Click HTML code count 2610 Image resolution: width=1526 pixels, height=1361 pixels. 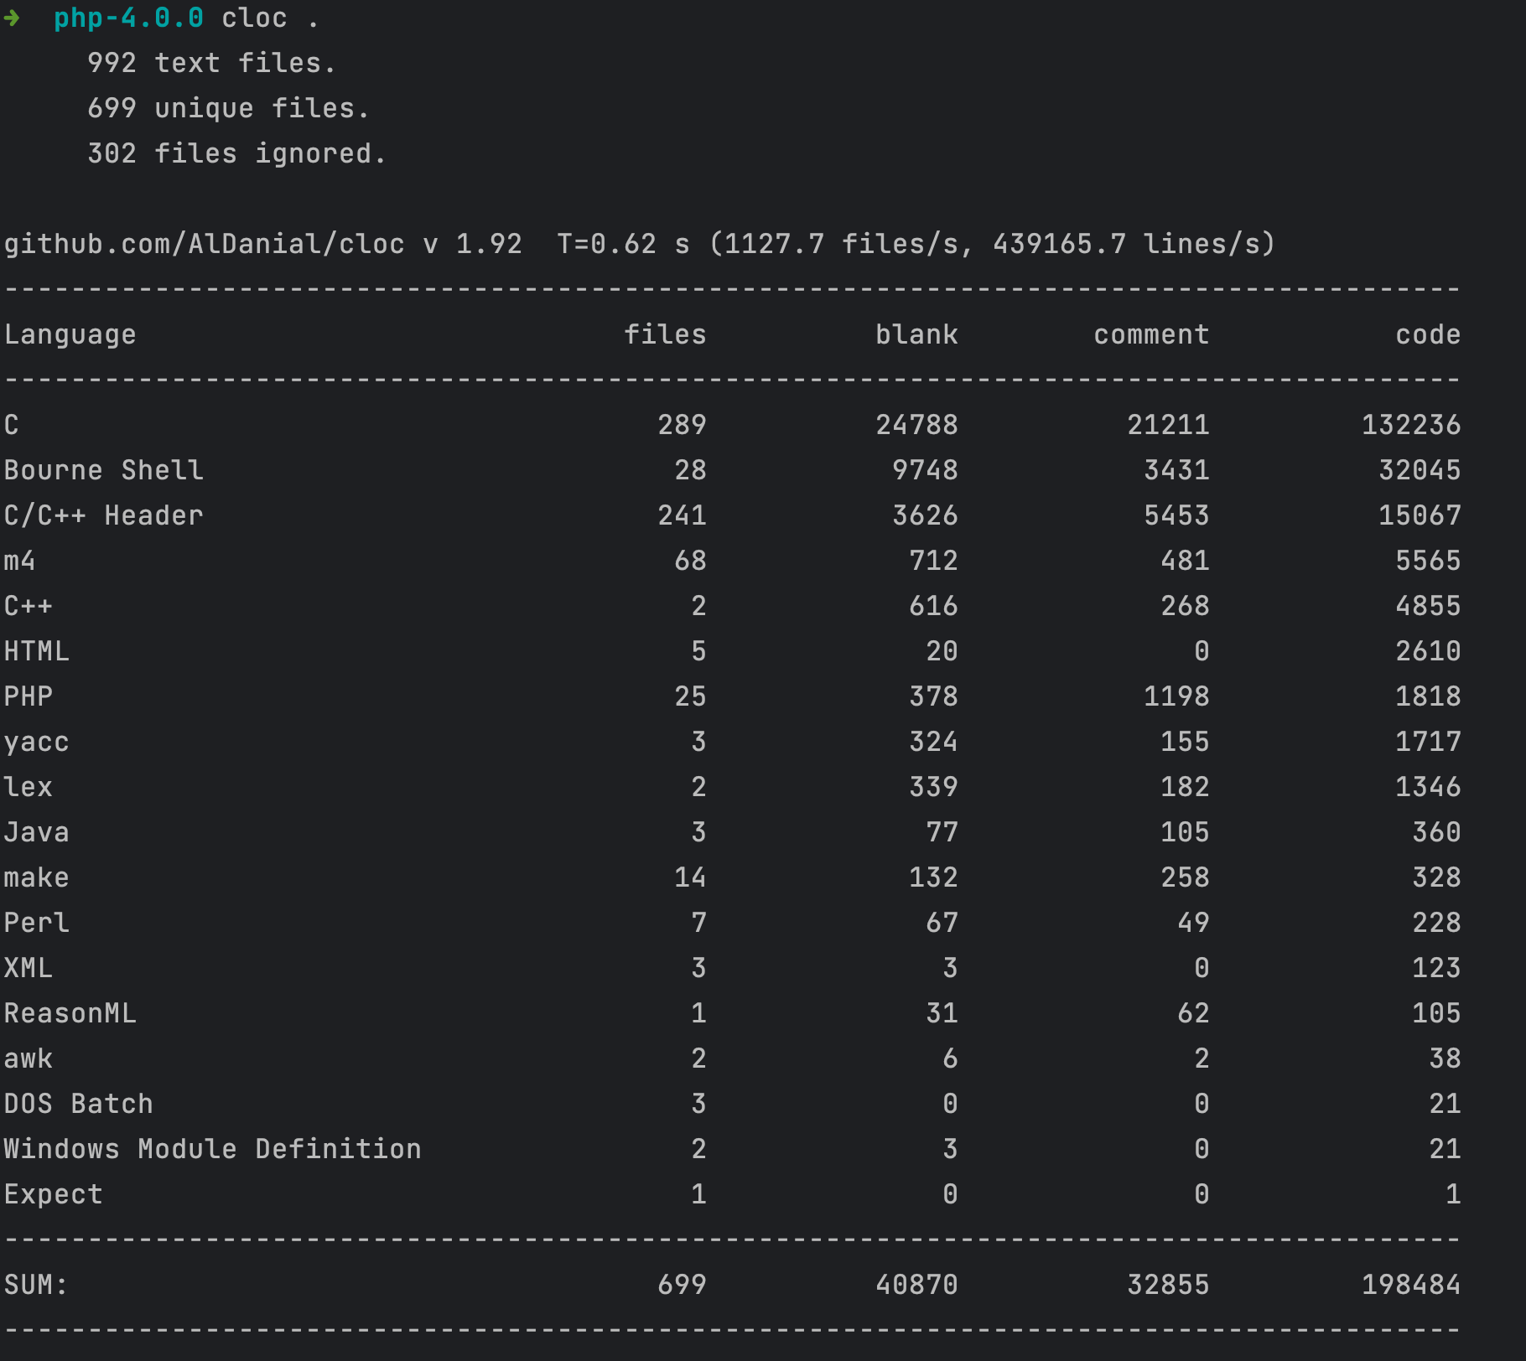tap(1428, 651)
